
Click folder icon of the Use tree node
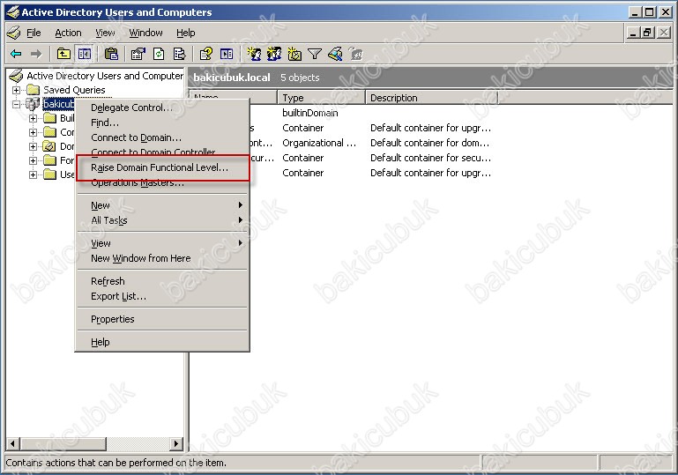pyautogui.click(x=50, y=174)
